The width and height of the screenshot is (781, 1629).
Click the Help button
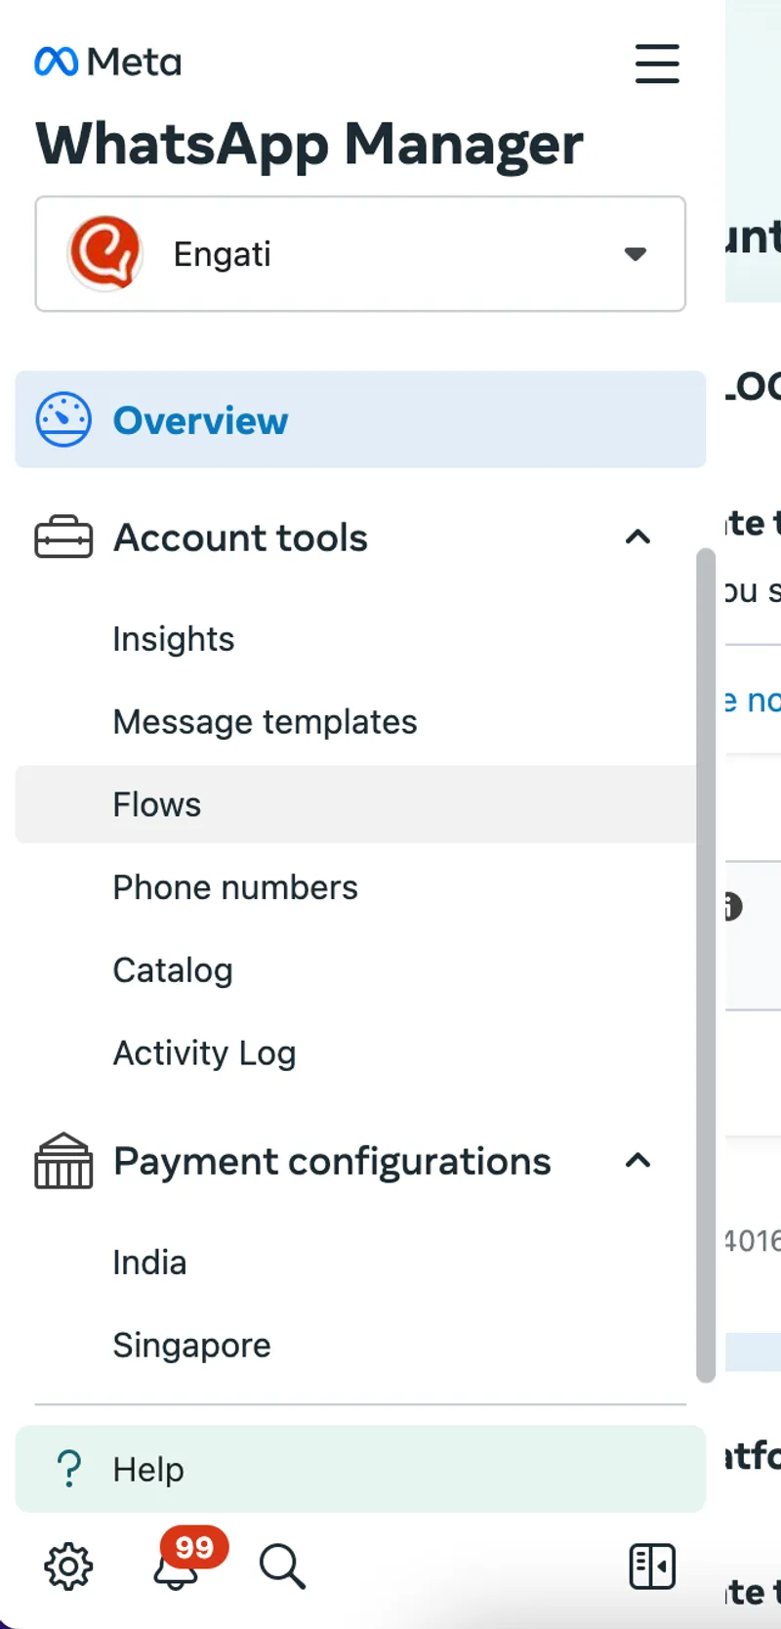(360, 1469)
